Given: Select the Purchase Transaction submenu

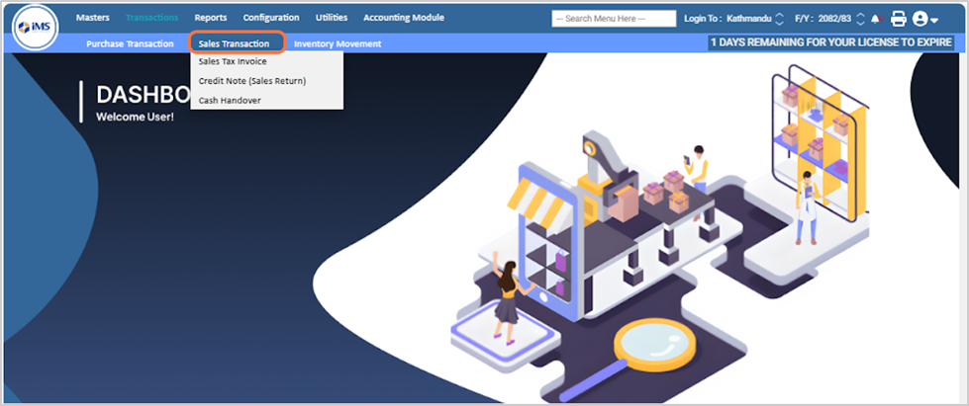Looking at the screenshot, I should [x=130, y=43].
